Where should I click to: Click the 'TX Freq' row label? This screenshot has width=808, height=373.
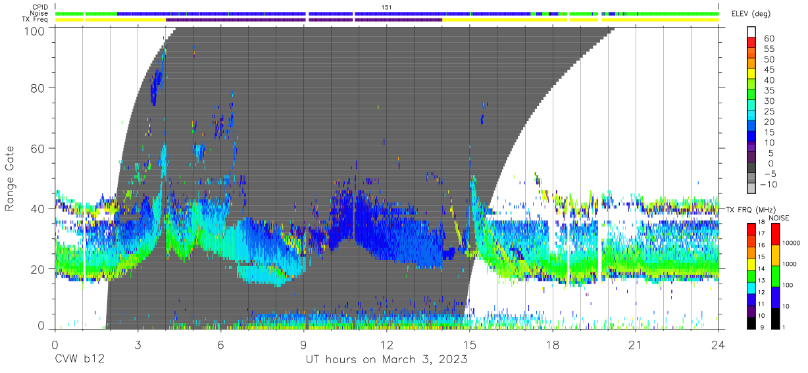click(35, 20)
